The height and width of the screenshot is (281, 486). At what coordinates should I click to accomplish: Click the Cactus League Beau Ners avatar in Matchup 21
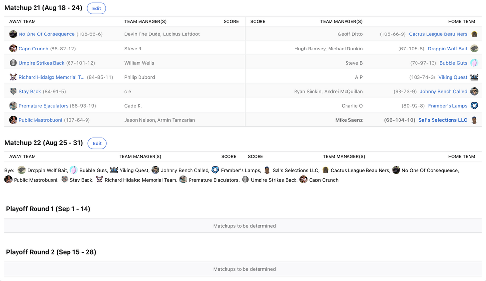pos(474,34)
